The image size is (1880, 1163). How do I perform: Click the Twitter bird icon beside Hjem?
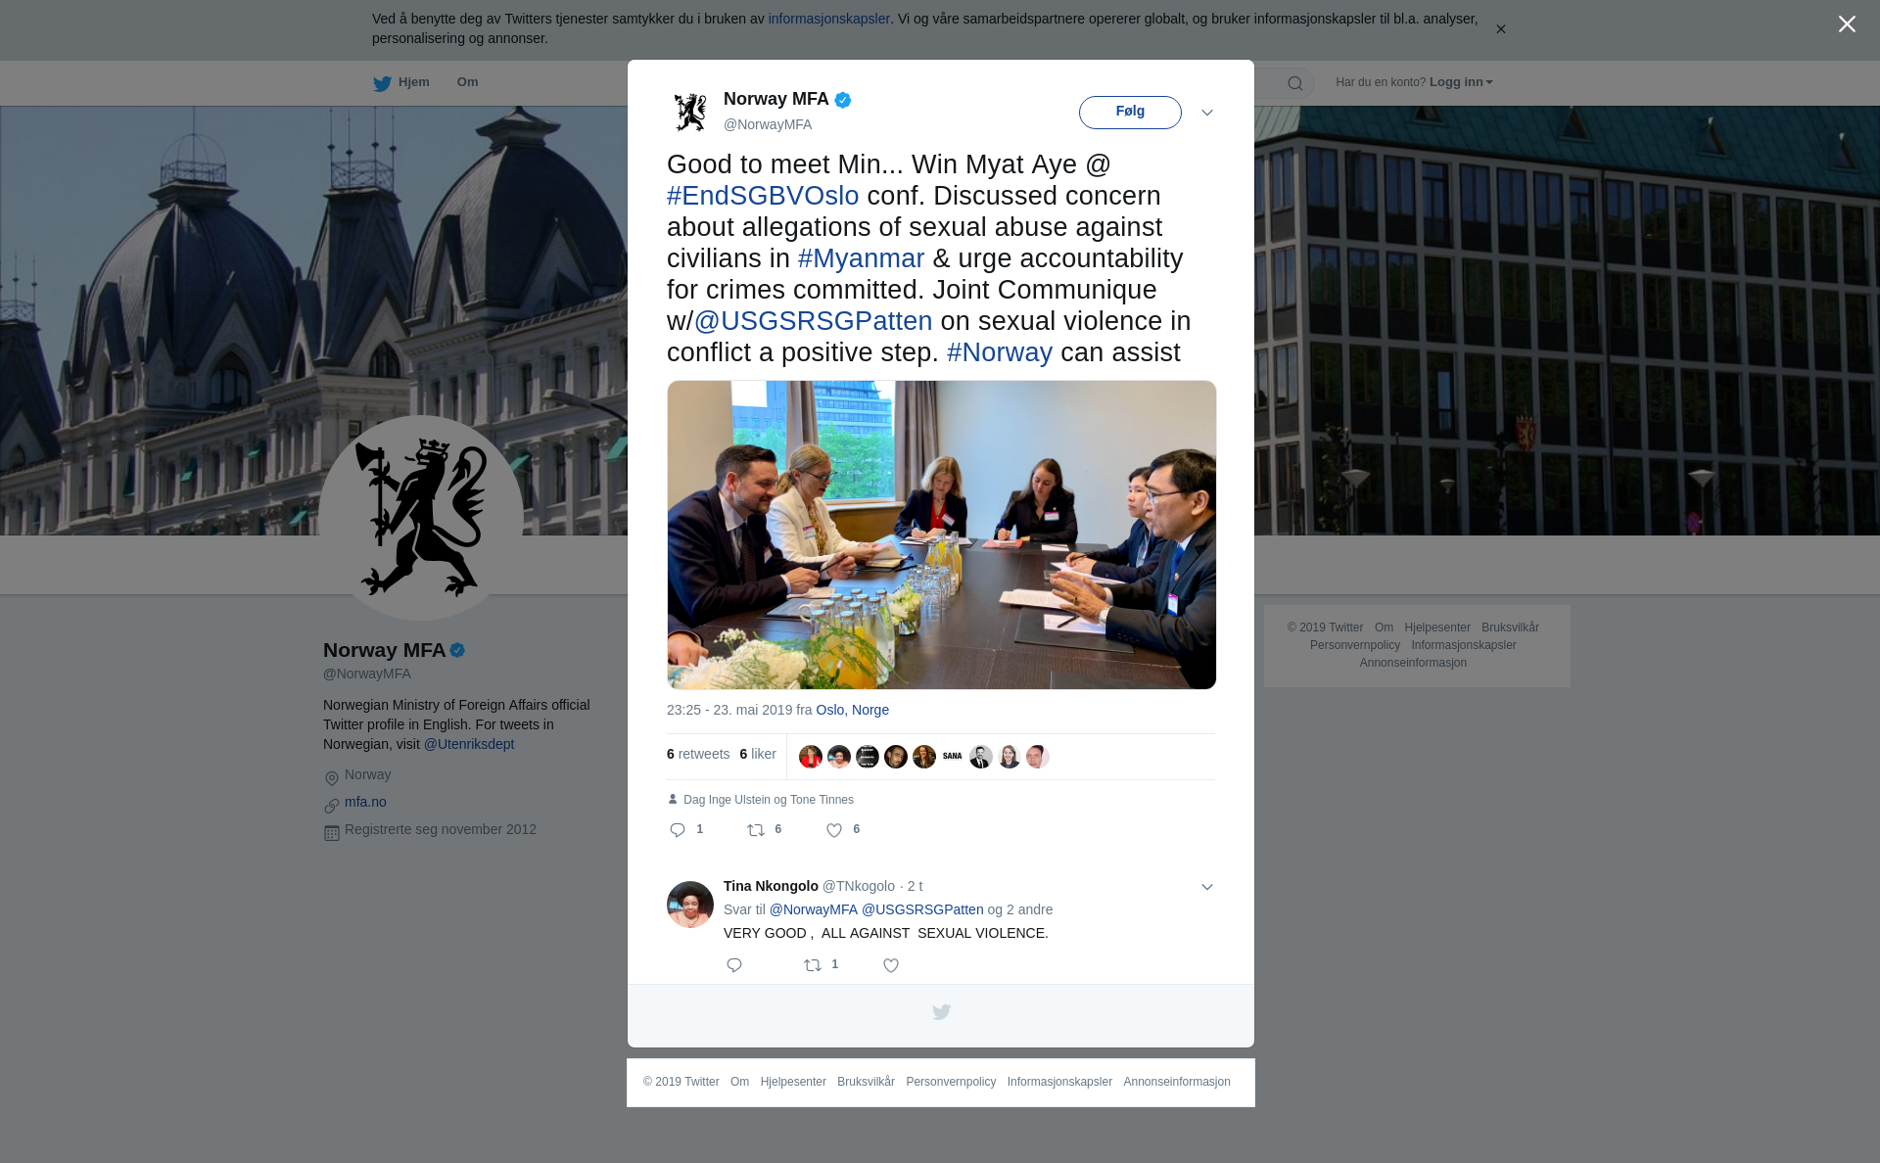[383, 83]
